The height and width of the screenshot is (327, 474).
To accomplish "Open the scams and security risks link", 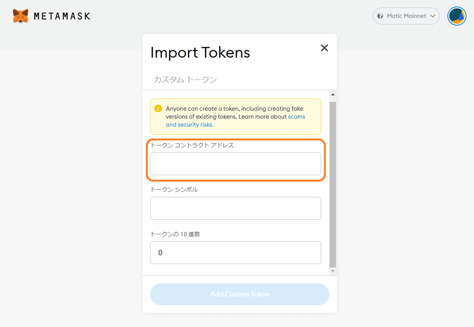I will point(235,121).
